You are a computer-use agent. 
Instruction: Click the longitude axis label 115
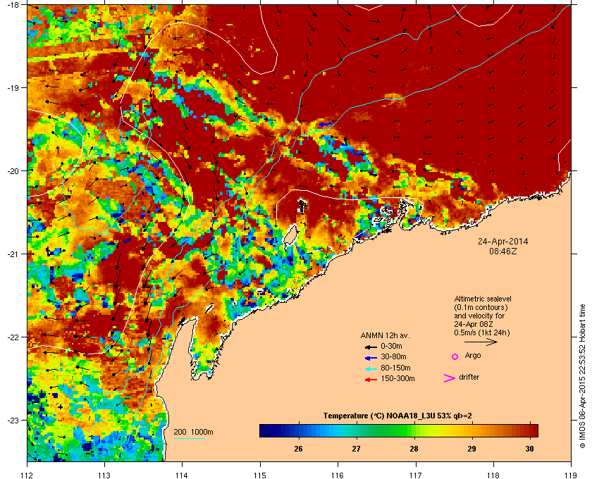pos(260,475)
